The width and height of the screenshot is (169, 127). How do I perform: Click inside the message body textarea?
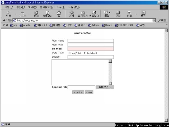tap(80, 72)
